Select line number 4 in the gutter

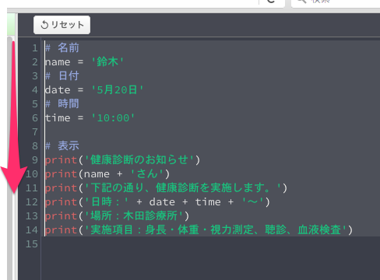(35, 90)
